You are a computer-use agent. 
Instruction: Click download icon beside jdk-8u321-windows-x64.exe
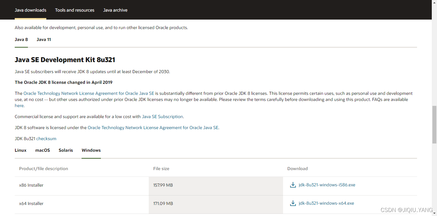(293, 203)
